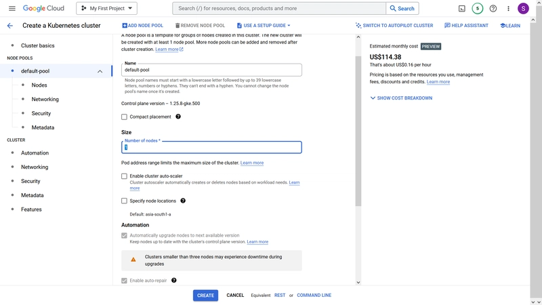Expand Show Cost Breakdown
The width and height of the screenshot is (542, 305).
pos(401,98)
